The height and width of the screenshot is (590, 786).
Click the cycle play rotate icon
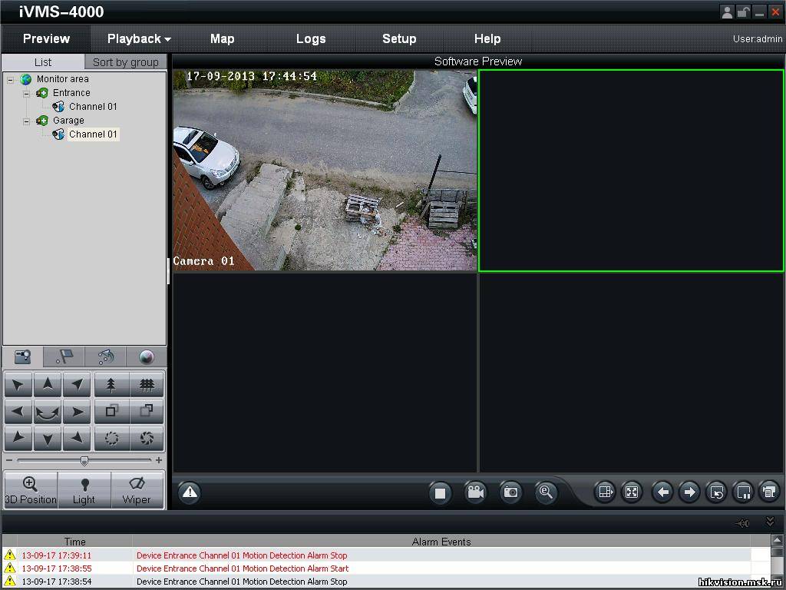tap(717, 492)
